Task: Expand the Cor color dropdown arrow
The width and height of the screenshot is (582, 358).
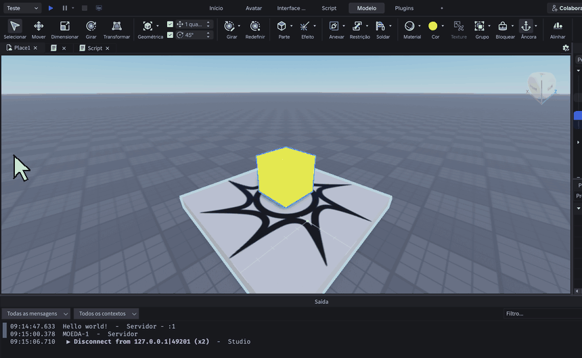Action: coord(443,26)
